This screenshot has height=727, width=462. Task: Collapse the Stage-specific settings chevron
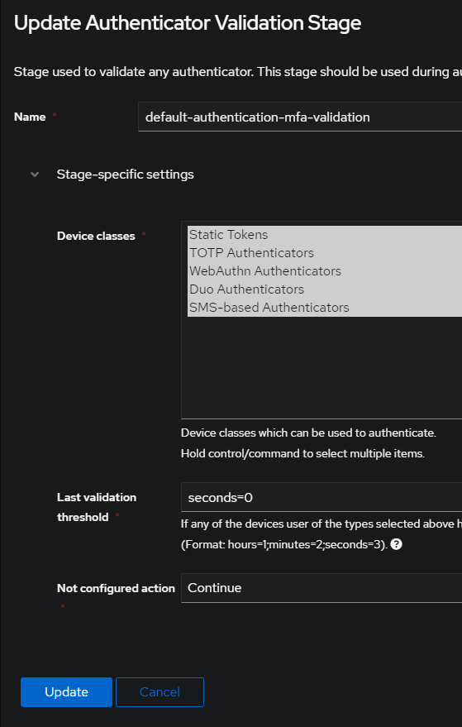pos(35,175)
